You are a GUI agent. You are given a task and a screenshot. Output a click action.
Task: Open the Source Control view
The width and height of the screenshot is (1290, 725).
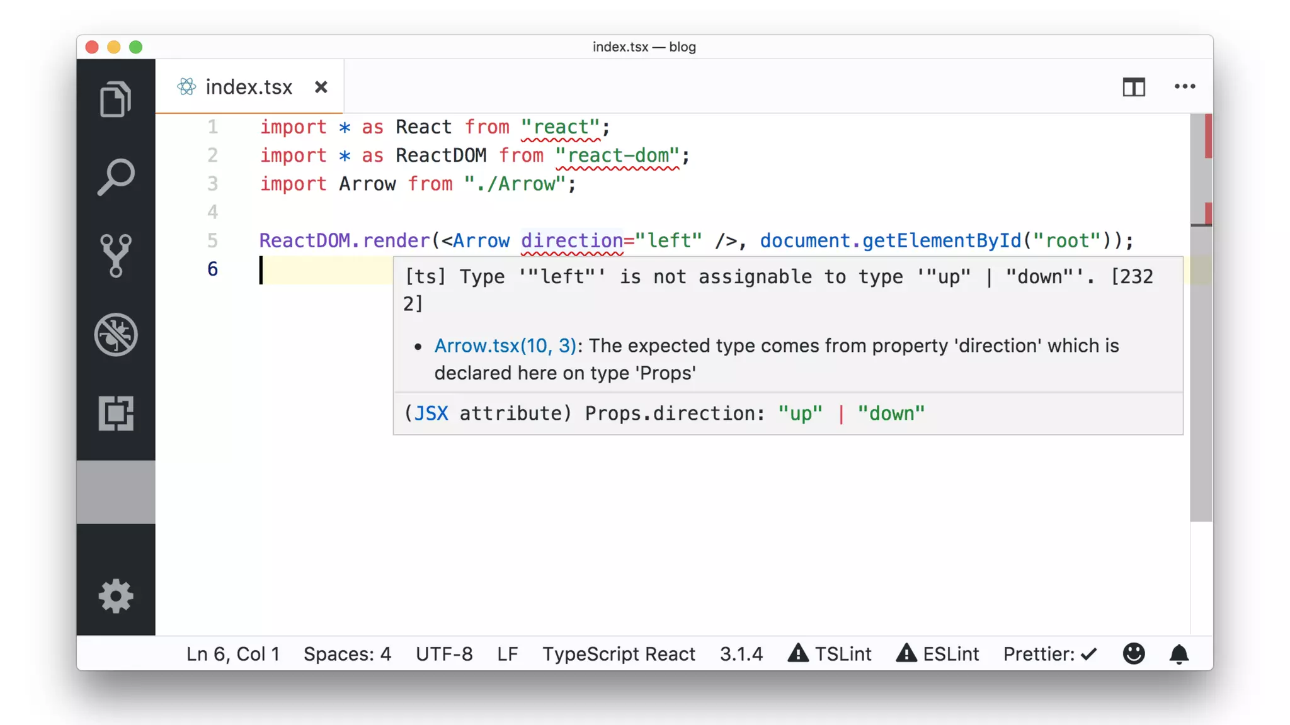(115, 256)
